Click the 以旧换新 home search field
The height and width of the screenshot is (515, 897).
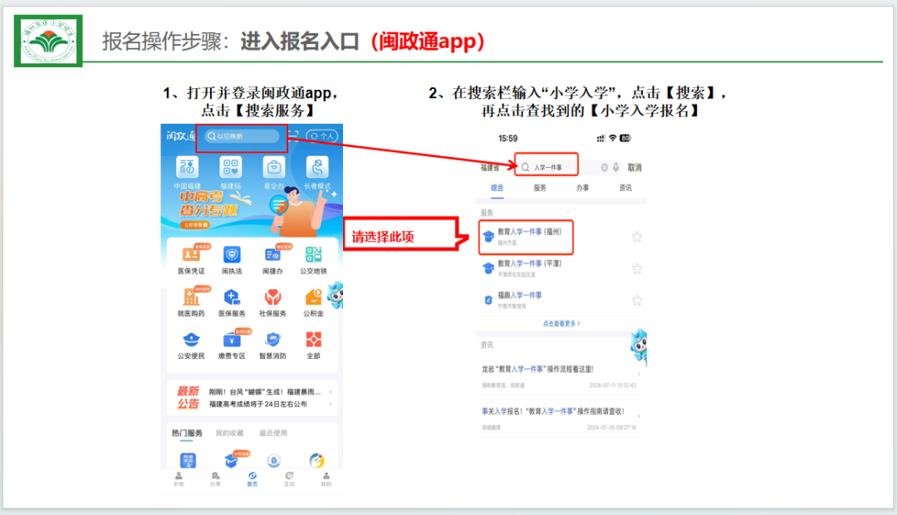click(x=243, y=136)
